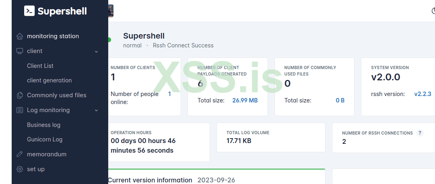435x184 pixels.
Task: Open the monitoring station page
Action: pos(53,36)
